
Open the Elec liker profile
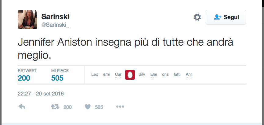pyautogui.click(x=154, y=75)
